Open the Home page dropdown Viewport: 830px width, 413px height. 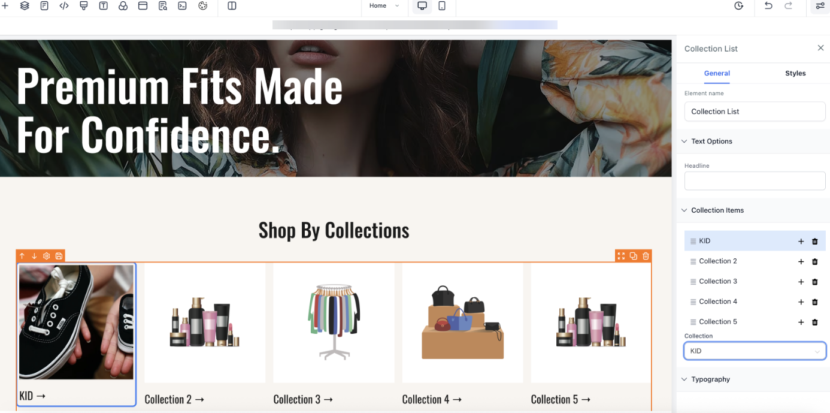(384, 6)
